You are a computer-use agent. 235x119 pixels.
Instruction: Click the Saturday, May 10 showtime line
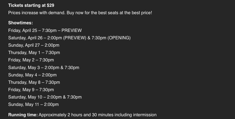[45, 97]
